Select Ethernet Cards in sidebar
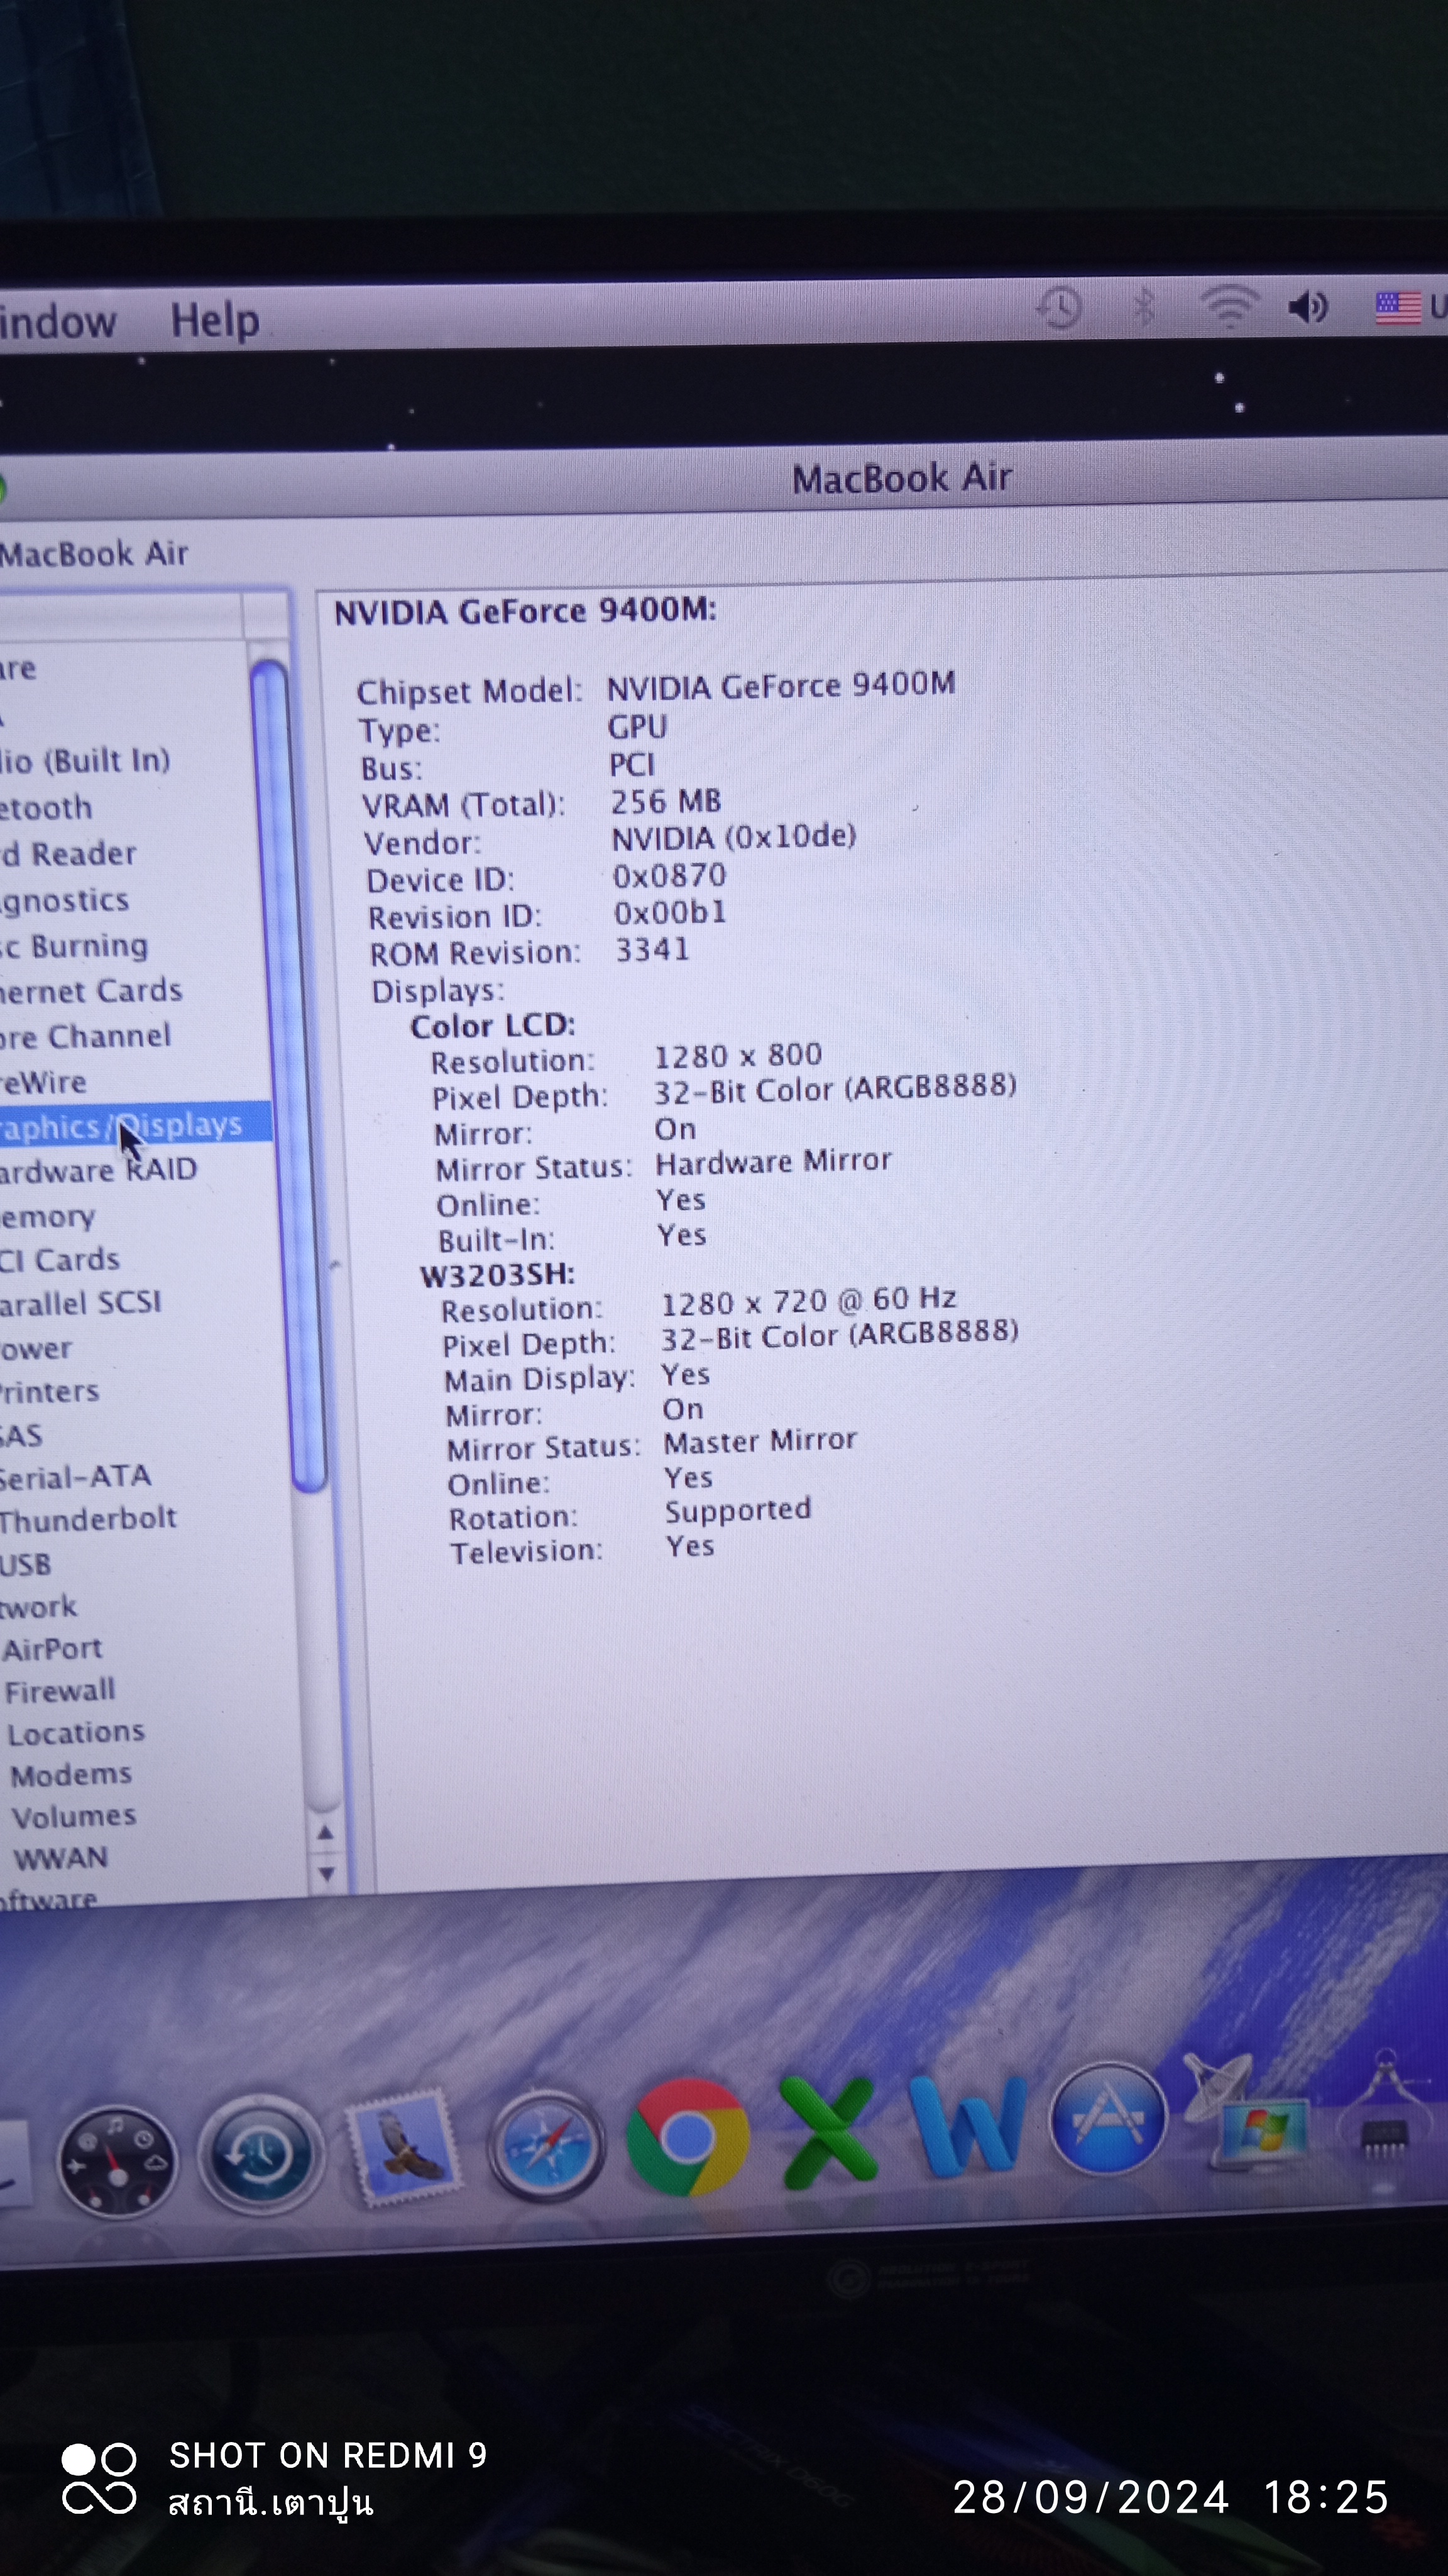Image resolution: width=1448 pixels, height=2576 pixels. [x=91, y=991]
